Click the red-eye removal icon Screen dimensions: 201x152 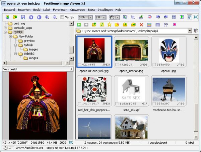150,17
